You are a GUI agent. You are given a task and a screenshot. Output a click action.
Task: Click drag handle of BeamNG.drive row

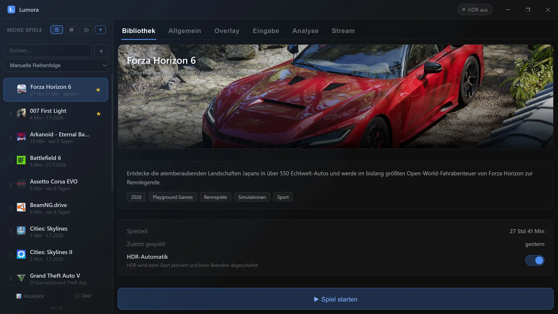pyautogui.click(x=11, y=208)
